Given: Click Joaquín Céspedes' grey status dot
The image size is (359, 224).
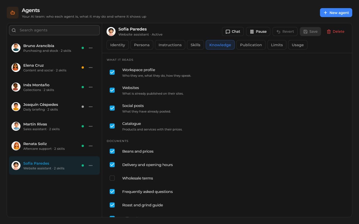Looking at the screenshot, I should [83, 107].
